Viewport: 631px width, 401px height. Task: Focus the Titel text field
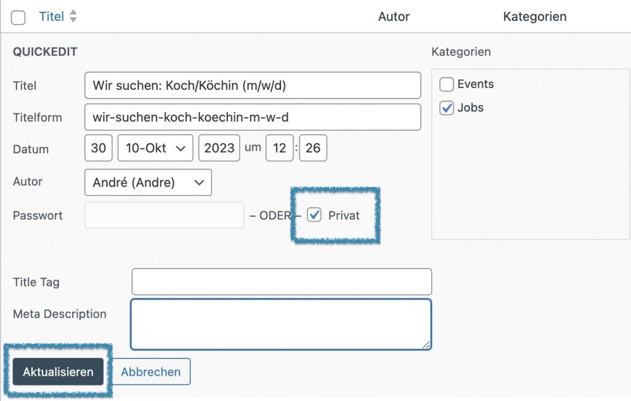[x=253, y=86]
